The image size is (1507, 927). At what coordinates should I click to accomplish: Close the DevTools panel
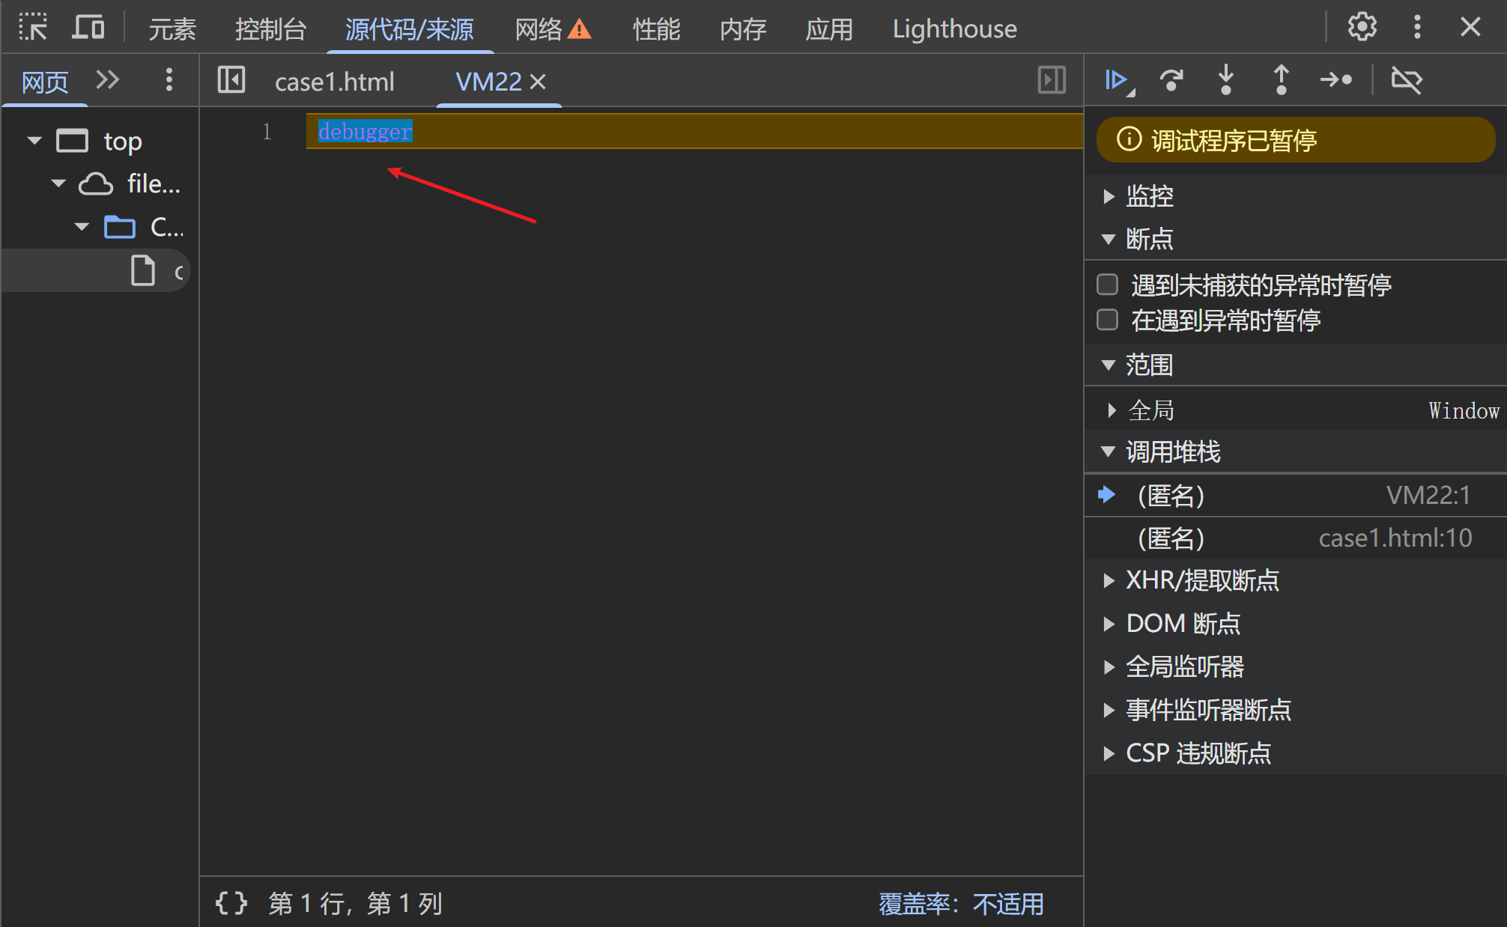coord(1470,28)
